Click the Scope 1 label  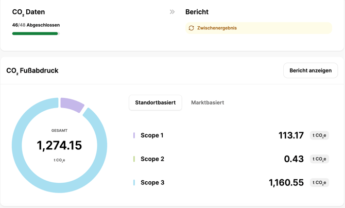[152, 135]
